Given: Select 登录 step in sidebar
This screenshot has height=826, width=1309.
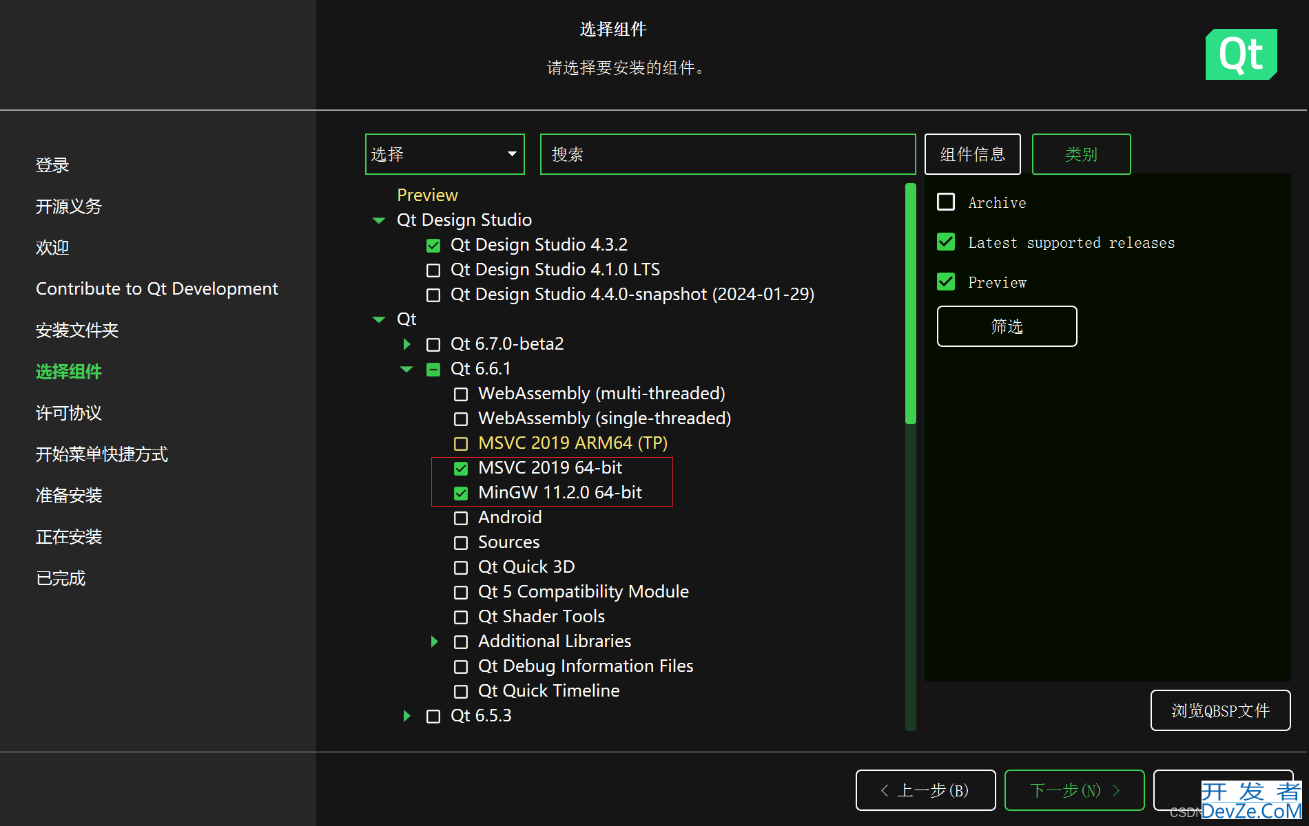Looking at the screenshot, I should point(52,165).
